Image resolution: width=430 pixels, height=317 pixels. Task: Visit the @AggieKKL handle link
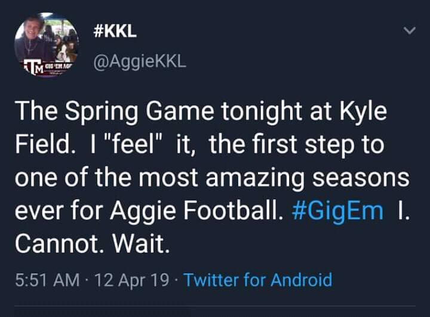point(140,61)
